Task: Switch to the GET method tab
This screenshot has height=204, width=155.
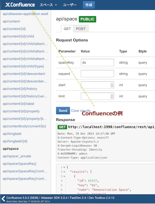Action: tap(67, 29)
